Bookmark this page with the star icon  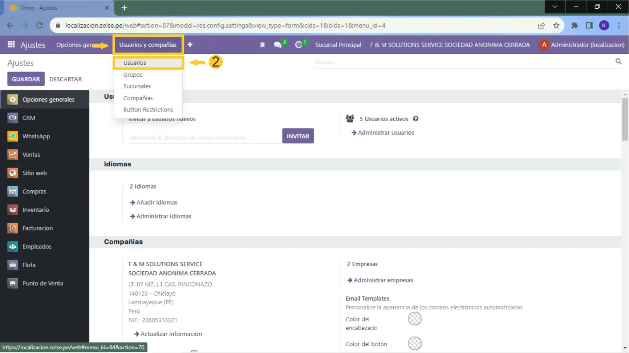tap(556, 25)
